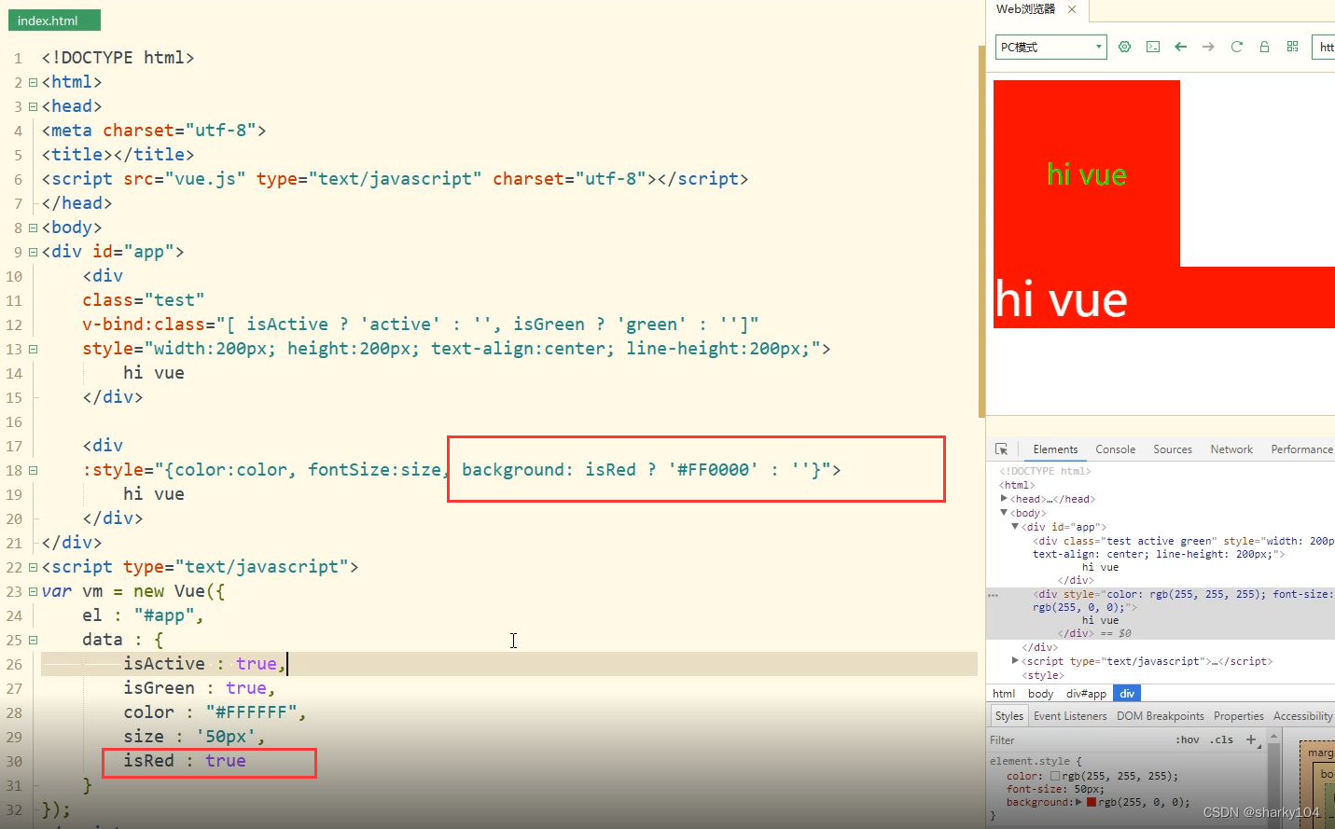Open red color swatch for background property
The height and width of the screenshot is (829, 1335).
click(x=1092, y=802)
